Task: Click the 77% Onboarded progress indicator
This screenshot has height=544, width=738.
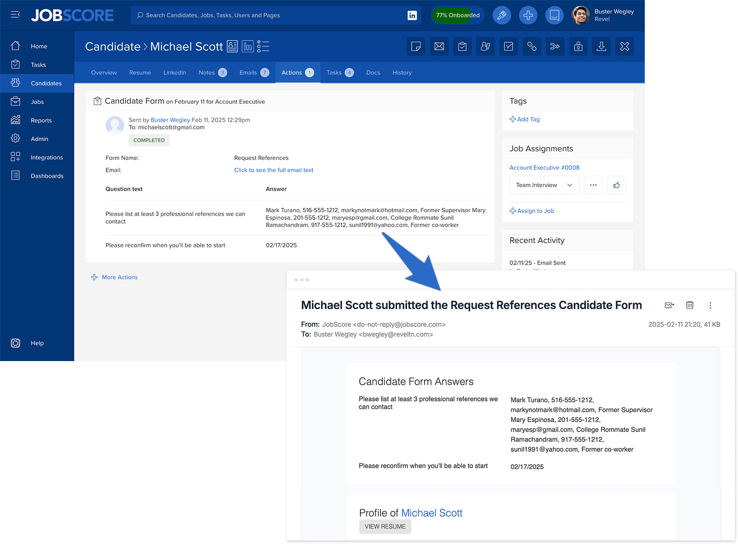Action: tap(457, 15)
